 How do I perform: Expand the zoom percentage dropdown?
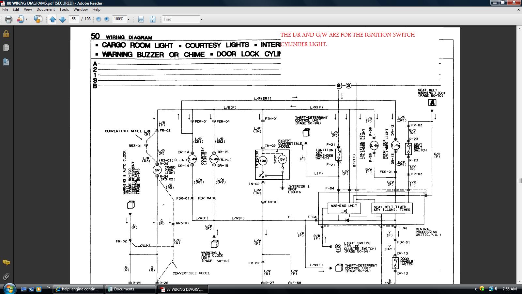pos(129,19)
